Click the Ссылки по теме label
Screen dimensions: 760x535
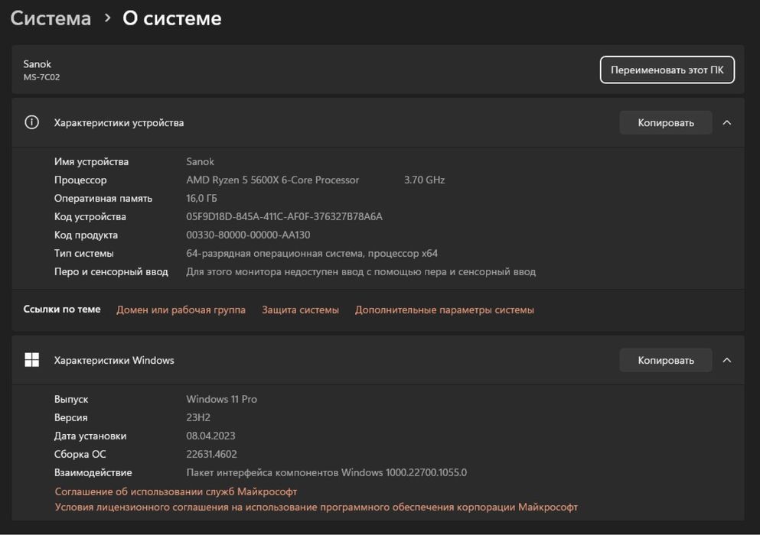pos(62,310)
